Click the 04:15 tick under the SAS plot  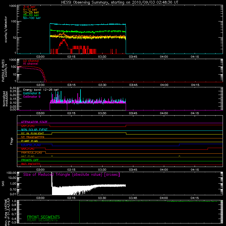tap(195, 198)
